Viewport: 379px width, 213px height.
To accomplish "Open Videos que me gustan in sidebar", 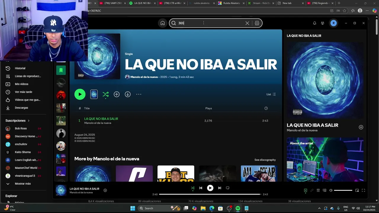I will 28,100.
